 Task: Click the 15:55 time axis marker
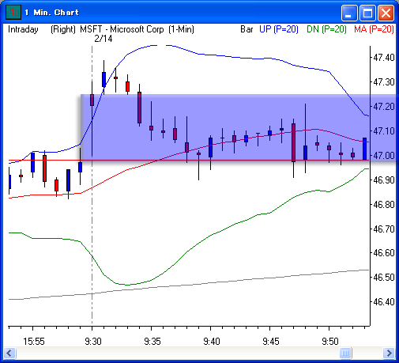[x=34, y=342]
